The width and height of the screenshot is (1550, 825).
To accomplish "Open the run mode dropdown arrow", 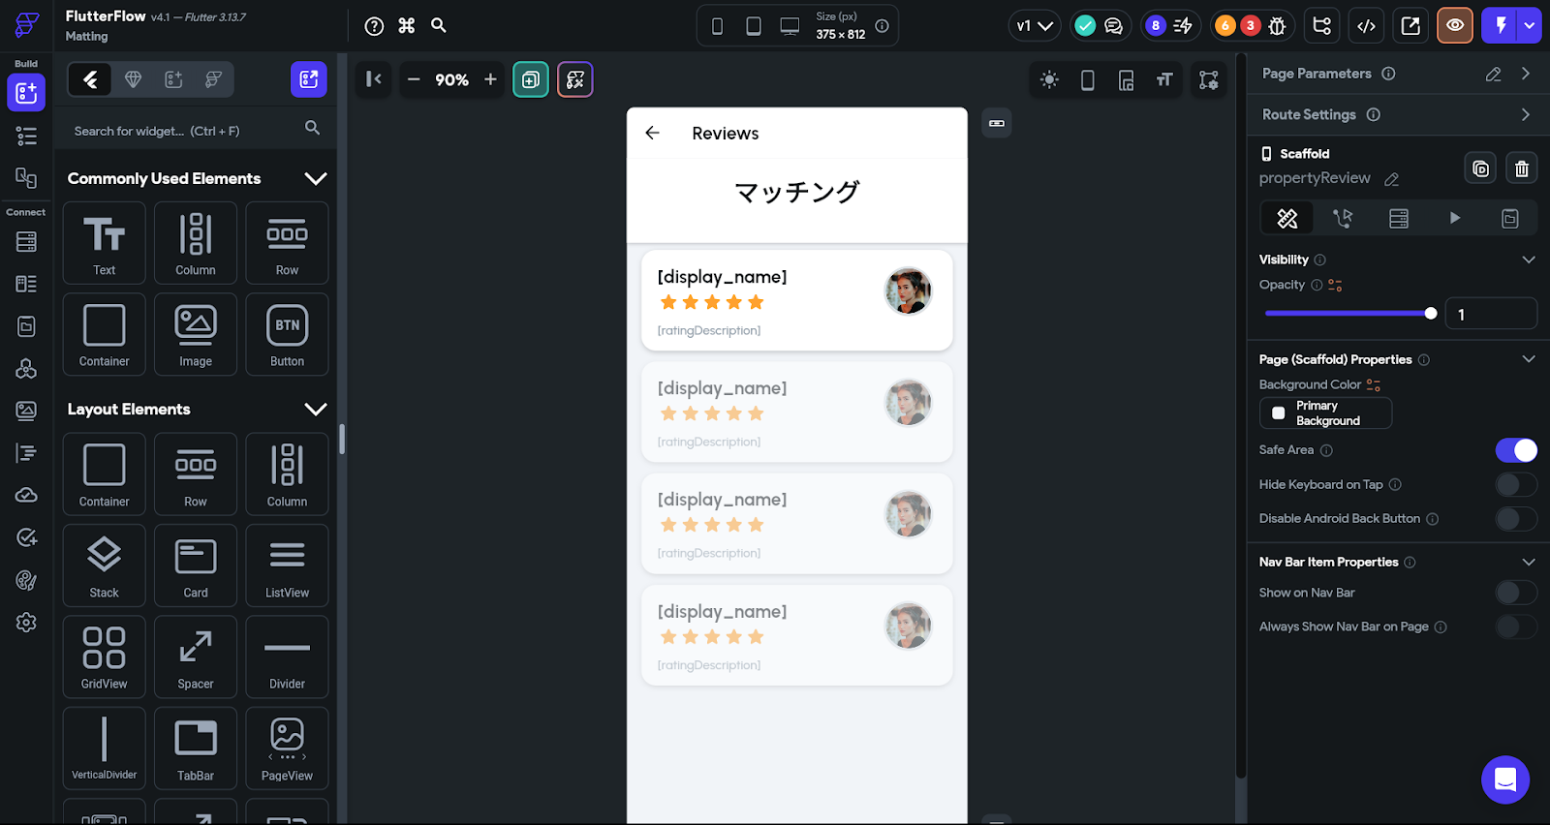I will coord(1530,26).
